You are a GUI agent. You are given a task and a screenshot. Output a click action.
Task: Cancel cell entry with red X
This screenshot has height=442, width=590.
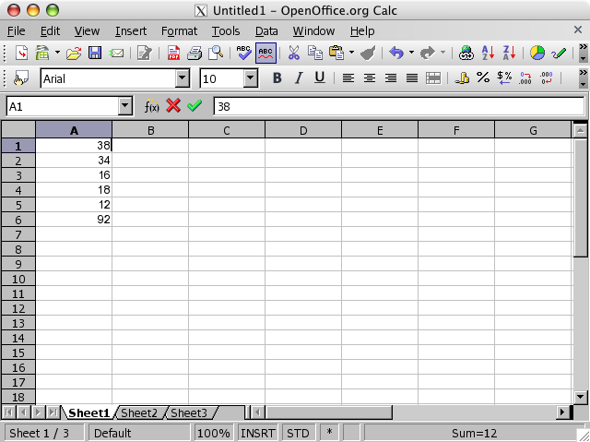(x=173, y=106)
